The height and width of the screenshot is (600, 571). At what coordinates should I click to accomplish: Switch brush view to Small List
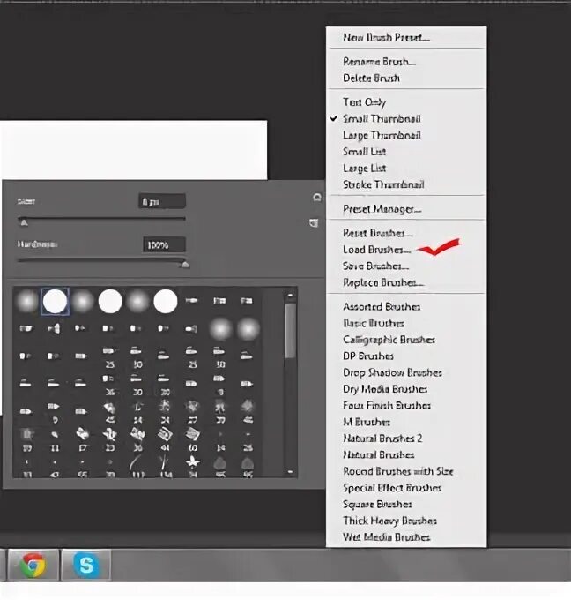tap(364, 152)
